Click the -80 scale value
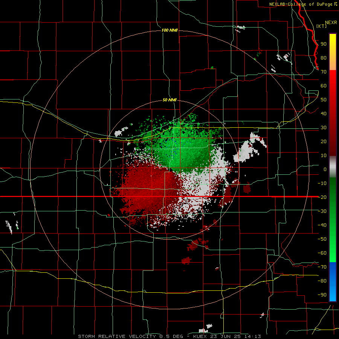The image size is (339, 339). pos(322,281)
